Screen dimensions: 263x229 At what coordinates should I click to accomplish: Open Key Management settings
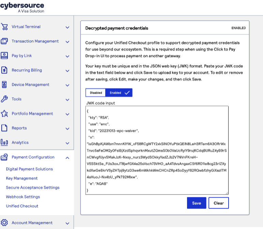(x=22, y=178)
